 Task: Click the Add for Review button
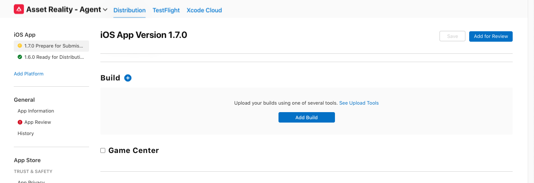tap(491, 36)
